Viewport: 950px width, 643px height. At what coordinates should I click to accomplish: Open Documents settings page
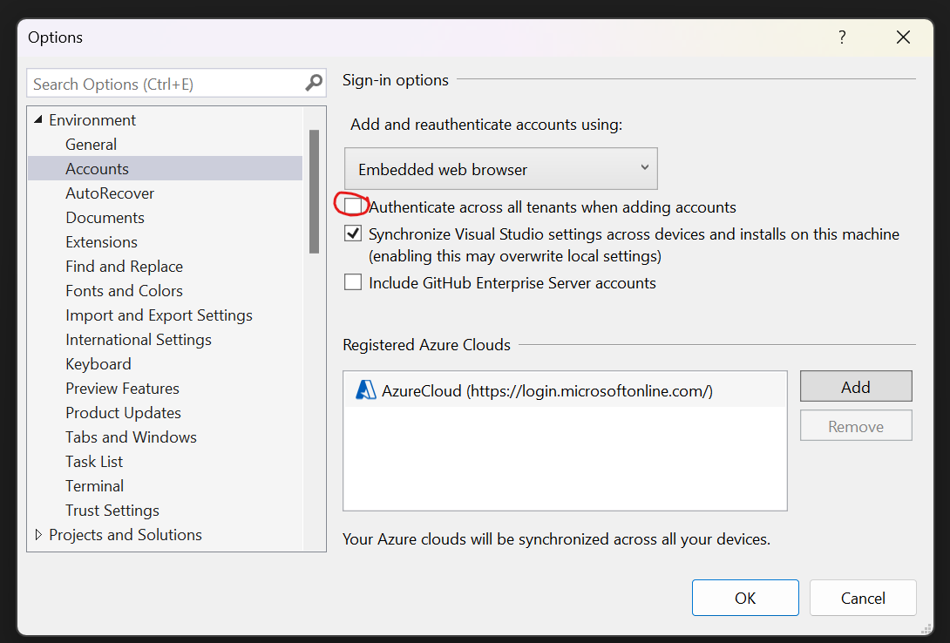(x=105, y=218)
